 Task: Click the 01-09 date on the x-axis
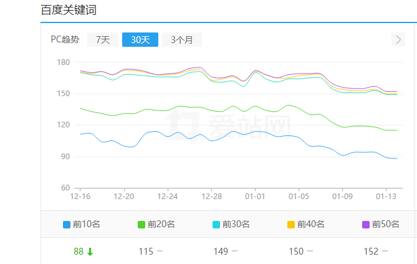click(342, 196)
